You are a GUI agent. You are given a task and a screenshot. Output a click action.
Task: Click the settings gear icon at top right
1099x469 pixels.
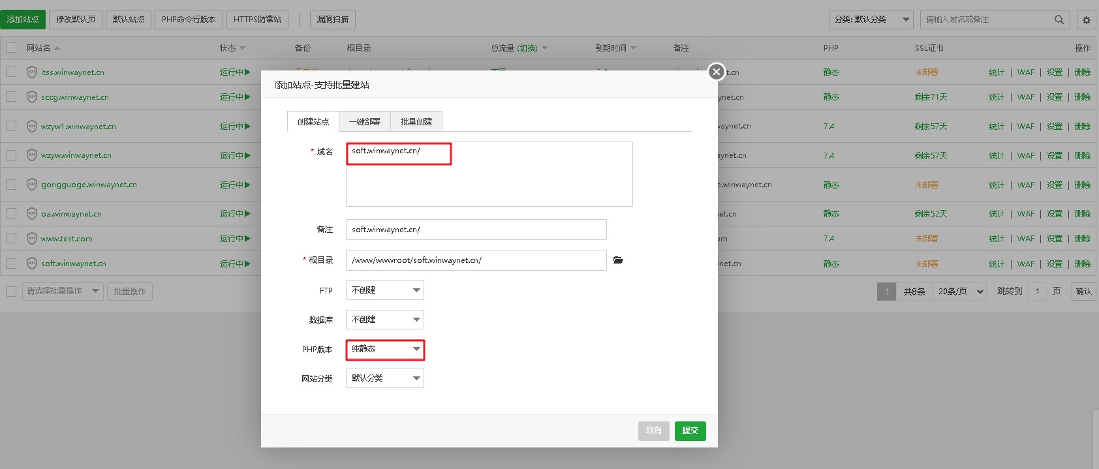[1087, 20]
